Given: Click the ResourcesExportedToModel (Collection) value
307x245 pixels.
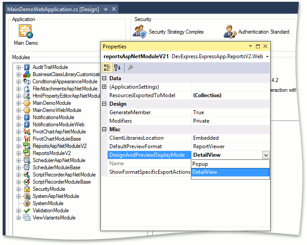Looking at the screenshot, I should click(230, 95).
